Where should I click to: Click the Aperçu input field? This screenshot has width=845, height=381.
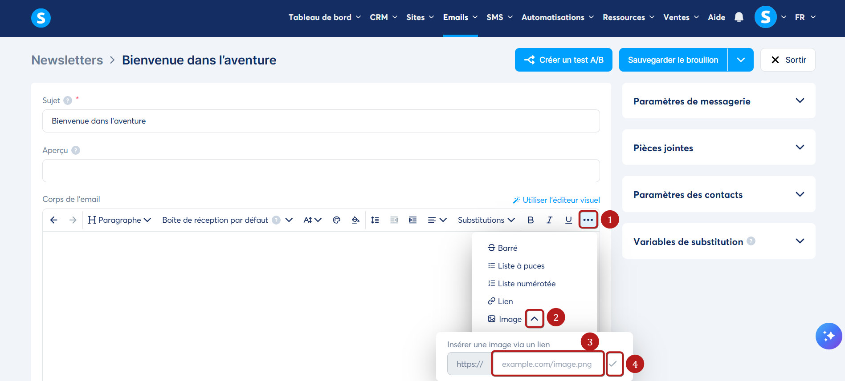click(x=321, y=171)
